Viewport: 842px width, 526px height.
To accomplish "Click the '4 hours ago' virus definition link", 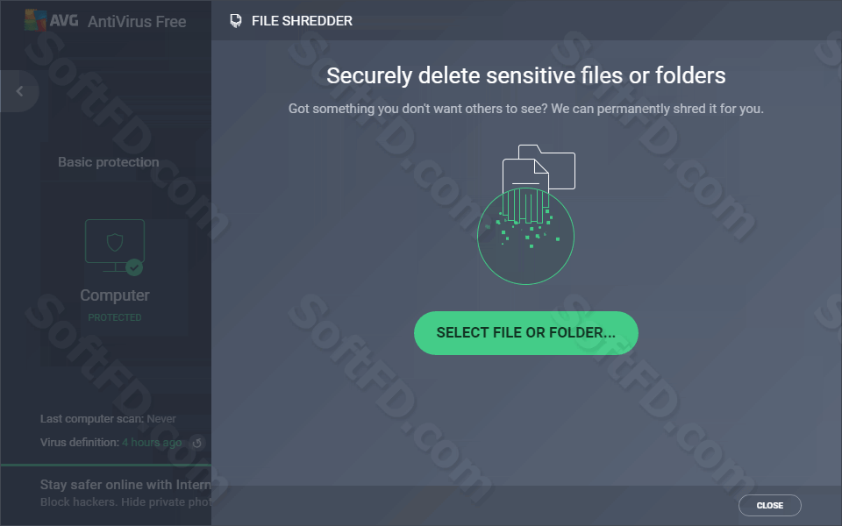I will (x=152, y=442).
